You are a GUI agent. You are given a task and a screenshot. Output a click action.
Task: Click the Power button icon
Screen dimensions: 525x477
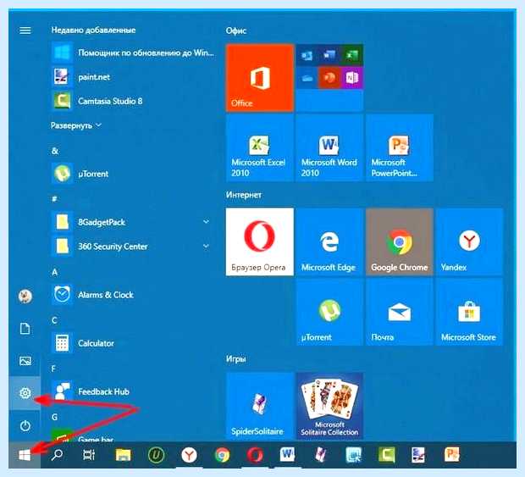[x=25, y=426]
